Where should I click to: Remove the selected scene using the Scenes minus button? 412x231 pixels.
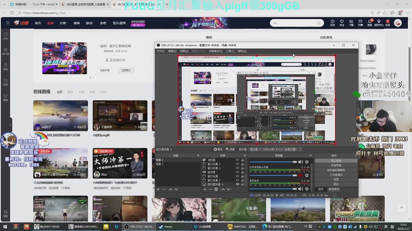click(164, 189)
